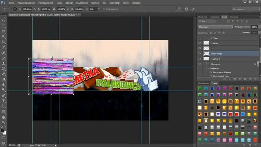Click the Delete layer trash icon
Viewport: 261px width, 147px height.
pos(255,79)
